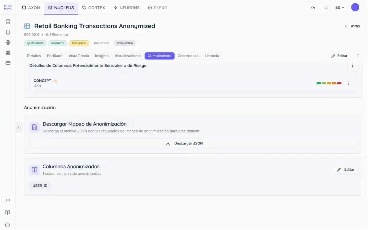368x230 pixels.
Task: Open the credit card sidebar icon
Action: (x=8, y=63)
